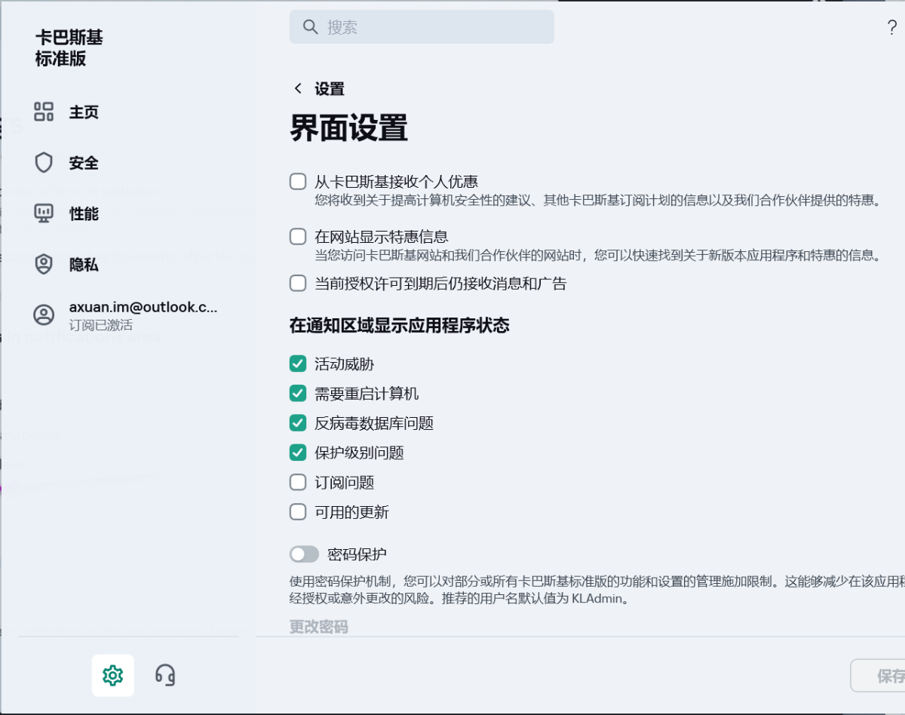Open the 性能 monitor icon
This screenshot has height=715, width=905.
point(44,213)
